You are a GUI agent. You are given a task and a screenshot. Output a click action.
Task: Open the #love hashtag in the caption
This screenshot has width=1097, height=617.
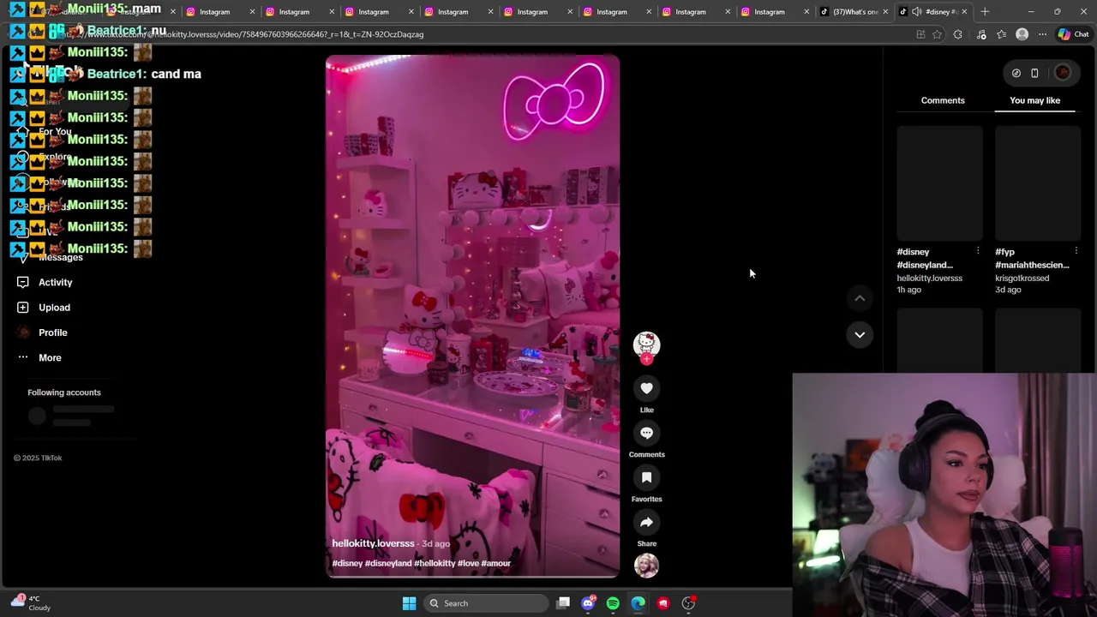click(x=468, y=563)
